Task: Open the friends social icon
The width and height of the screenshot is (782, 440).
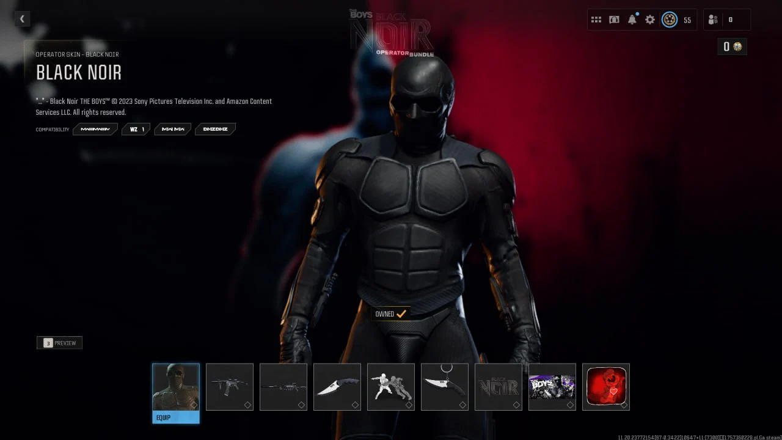Action: click(713, 20)
